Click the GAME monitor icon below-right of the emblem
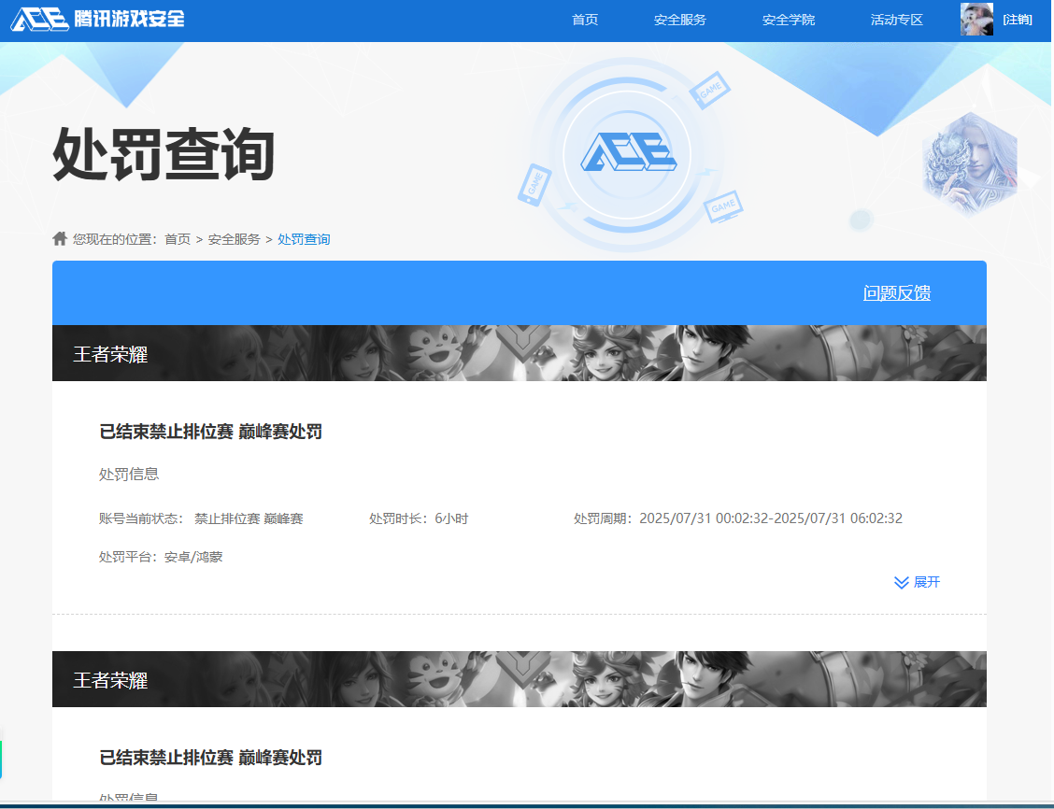The height and width of the screenshot is (809, 1054). pos(723,206)
